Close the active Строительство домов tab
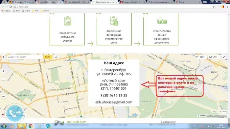The width and height of the screenshot is (230, 129). (116, 2)
